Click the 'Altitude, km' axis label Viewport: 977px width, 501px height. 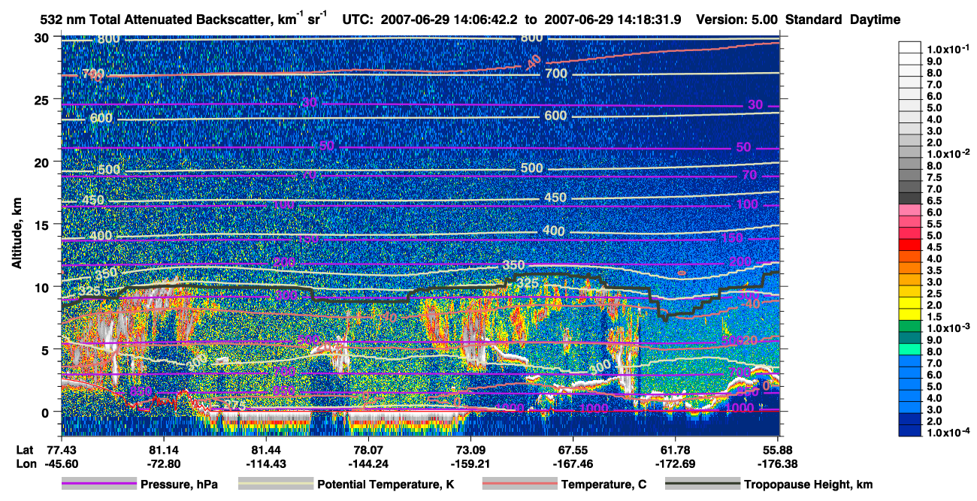(x=17, y=234)
